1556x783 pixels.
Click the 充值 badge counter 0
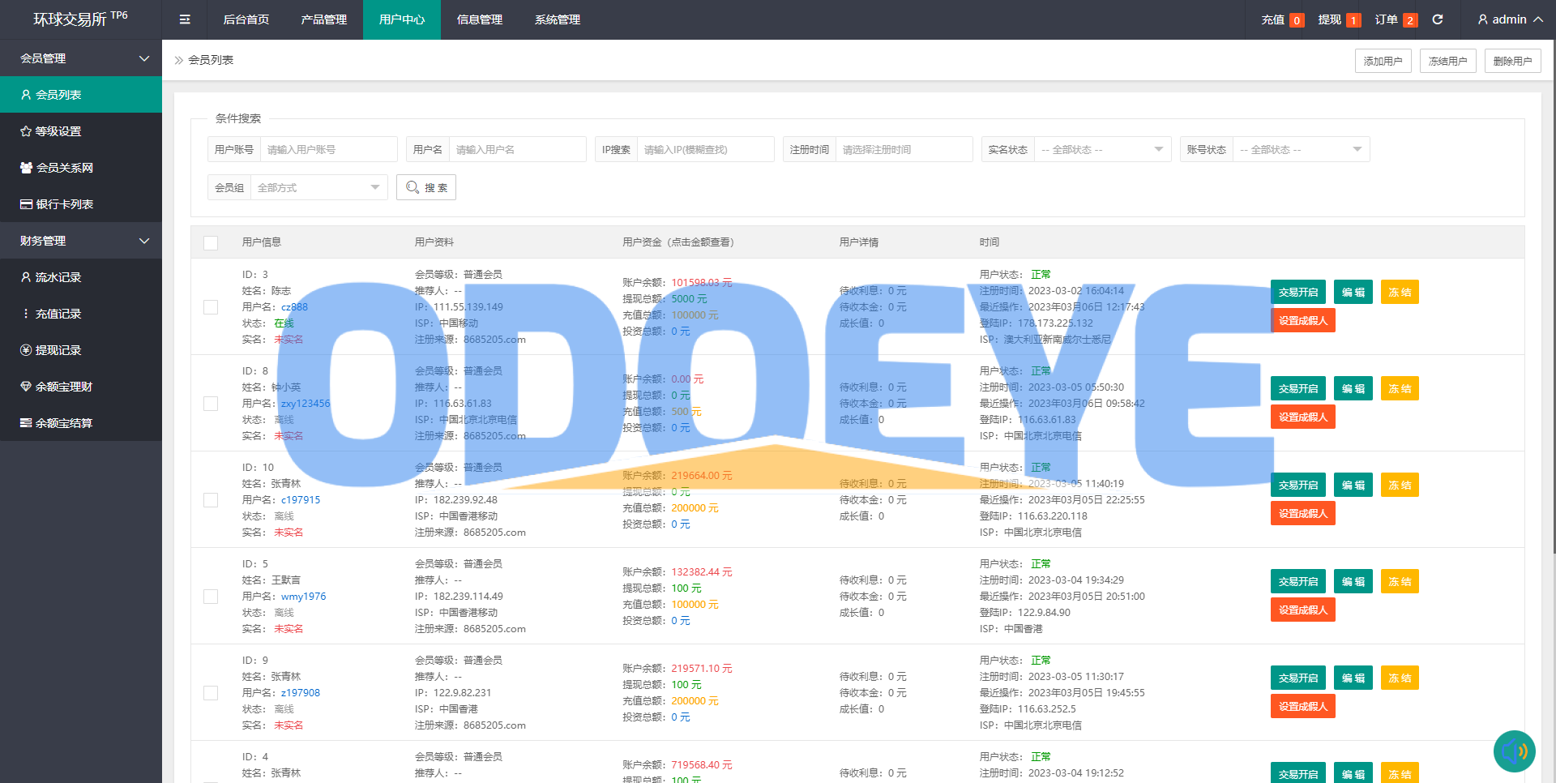[1297, 20]
